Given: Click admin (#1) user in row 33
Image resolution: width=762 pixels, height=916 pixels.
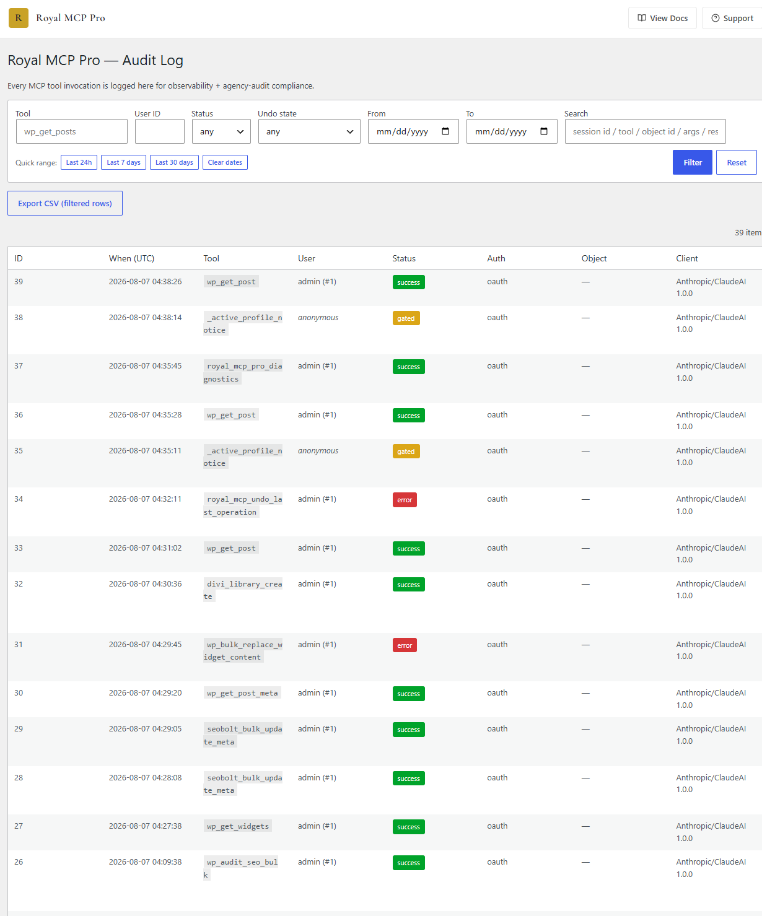Looking at the screenshot, I should pyautogui.click(x=317, y=548).
